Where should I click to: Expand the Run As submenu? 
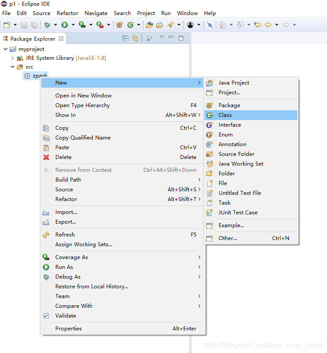[123, 267]
